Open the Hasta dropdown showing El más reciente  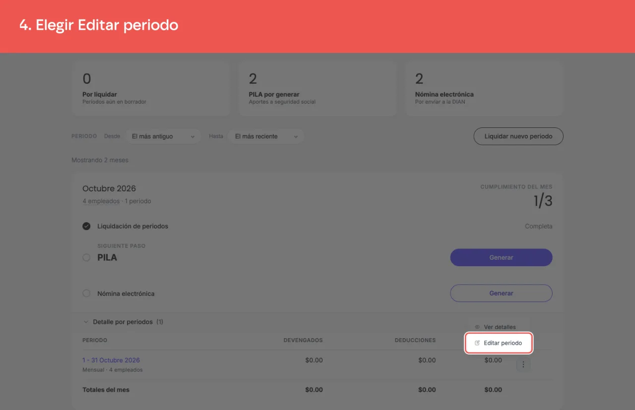pyautogui.click(x=266, y=136)
